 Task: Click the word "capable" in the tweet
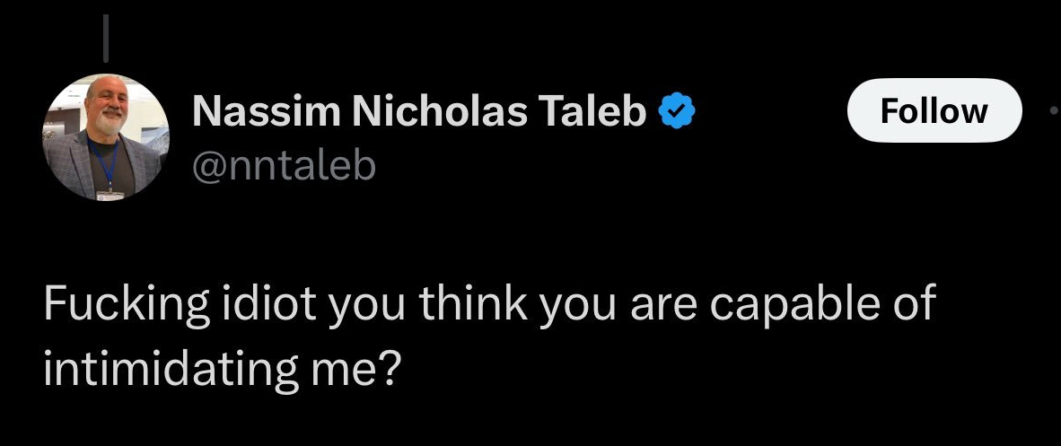click(791, 306)
